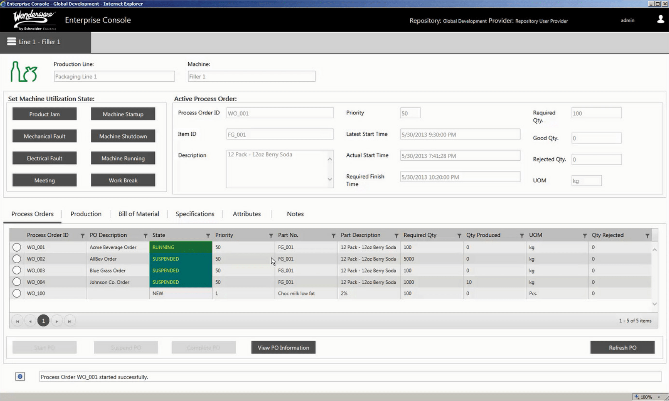Open filter for Process Order ID column
This screenshot has width=669, height=401.
point(82,236)
